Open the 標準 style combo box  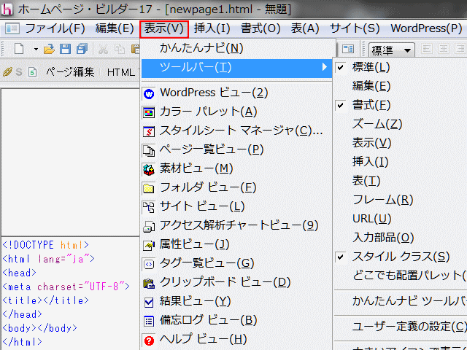tap(391, 50)
